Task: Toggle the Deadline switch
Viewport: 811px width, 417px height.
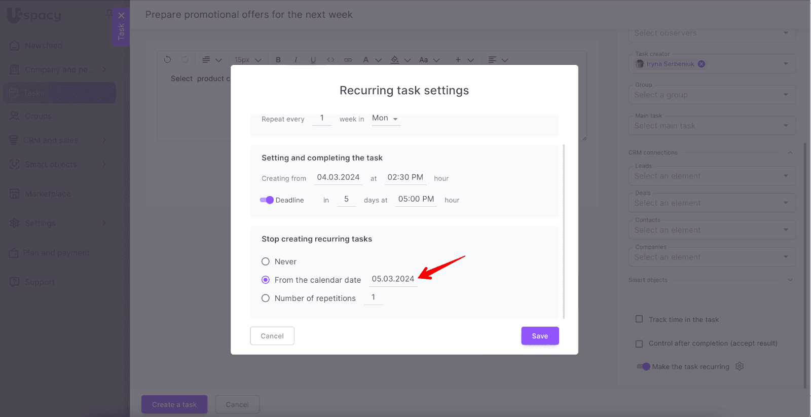Action: (x=267, y=200)
